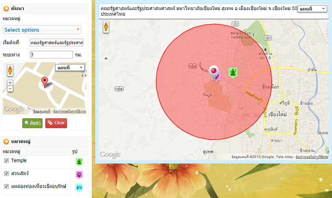This screenshot has width=332, height=198.
Task: Uncheck the Temple checkbox
Action: tap(6, 161)
